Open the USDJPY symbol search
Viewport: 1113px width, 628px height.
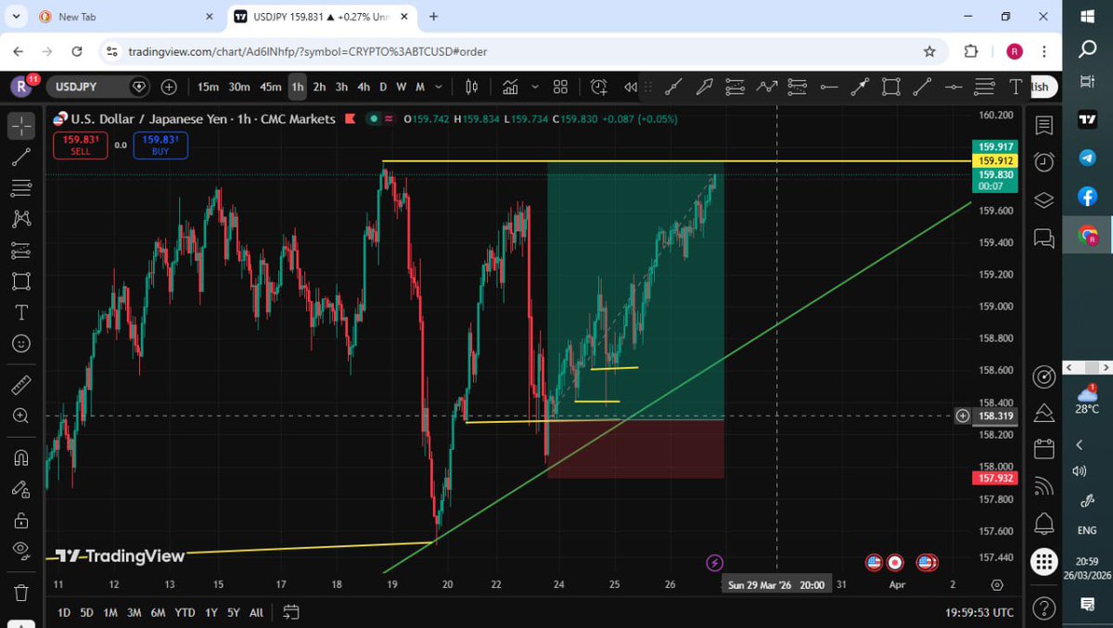(x=97, y=86)
